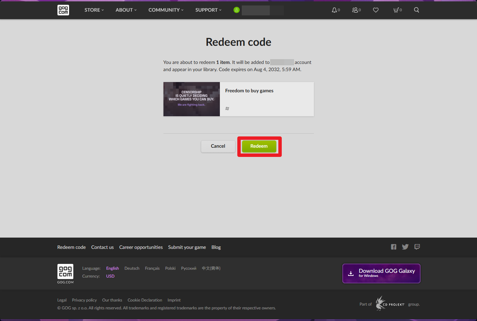Click Download GOG Galaxy for Windows
The image size is (477, 321).
tap(381, 273)
